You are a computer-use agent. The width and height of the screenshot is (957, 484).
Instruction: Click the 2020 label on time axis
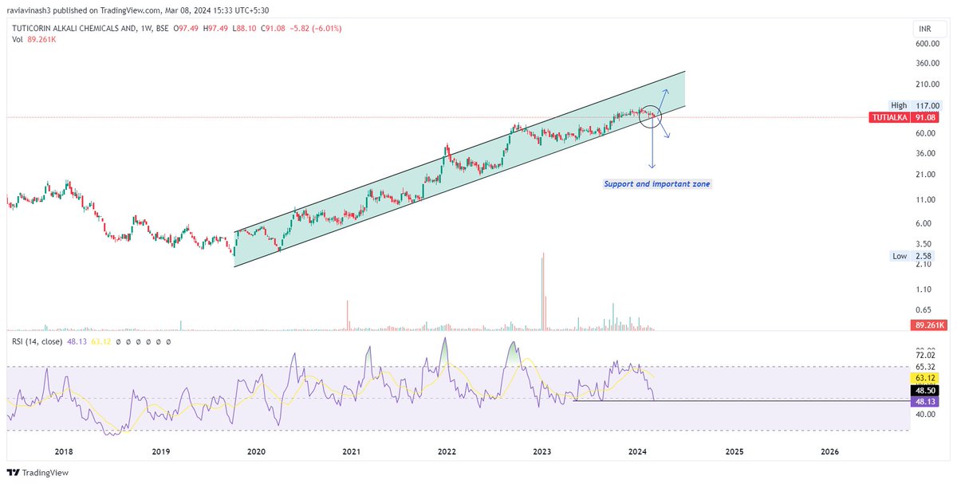click(x=256, y=451)
